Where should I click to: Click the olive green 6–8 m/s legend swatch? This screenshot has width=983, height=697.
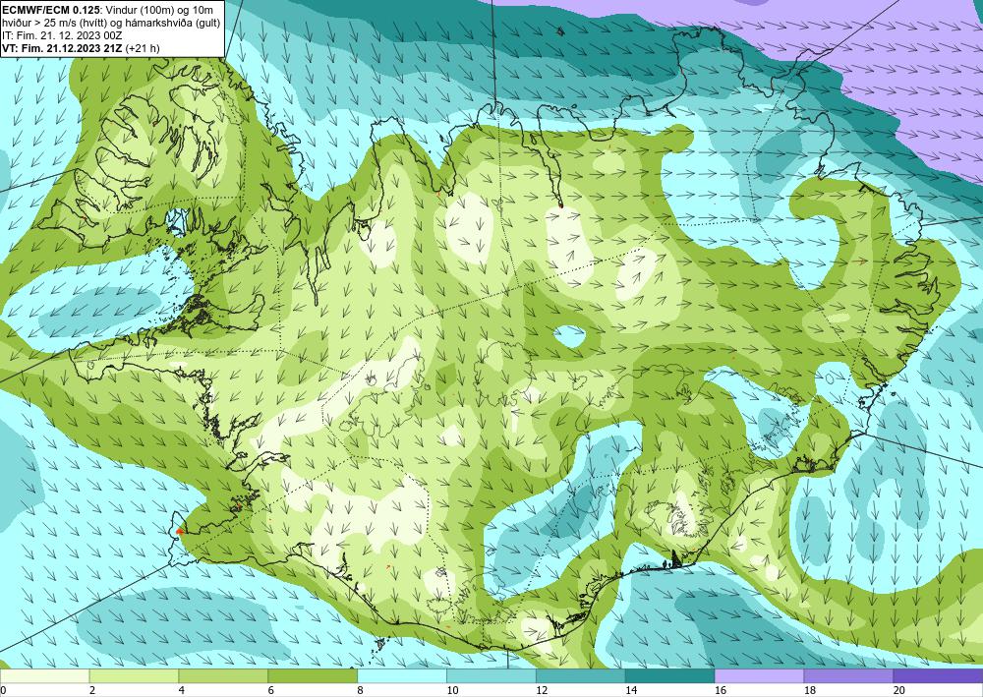[313, 675]
